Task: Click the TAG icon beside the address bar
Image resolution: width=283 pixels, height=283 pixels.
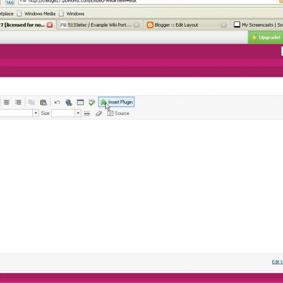Action: coord(10,3)
